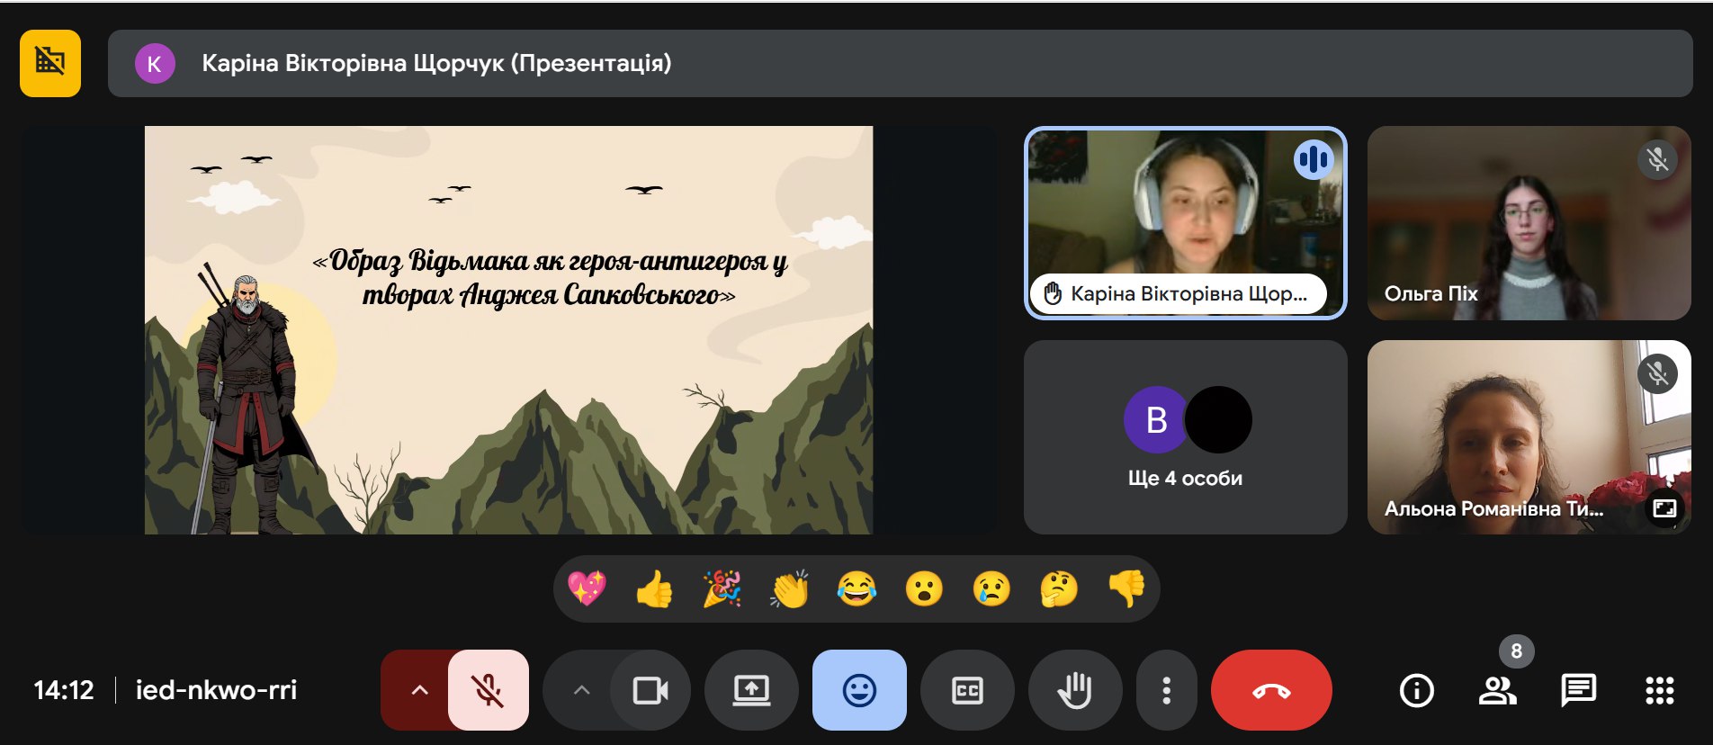Image resolution: width=1713 pixels, height=745 pixels.
Task: Open the meeting details info icon
Action: [x=1416, y=690]
